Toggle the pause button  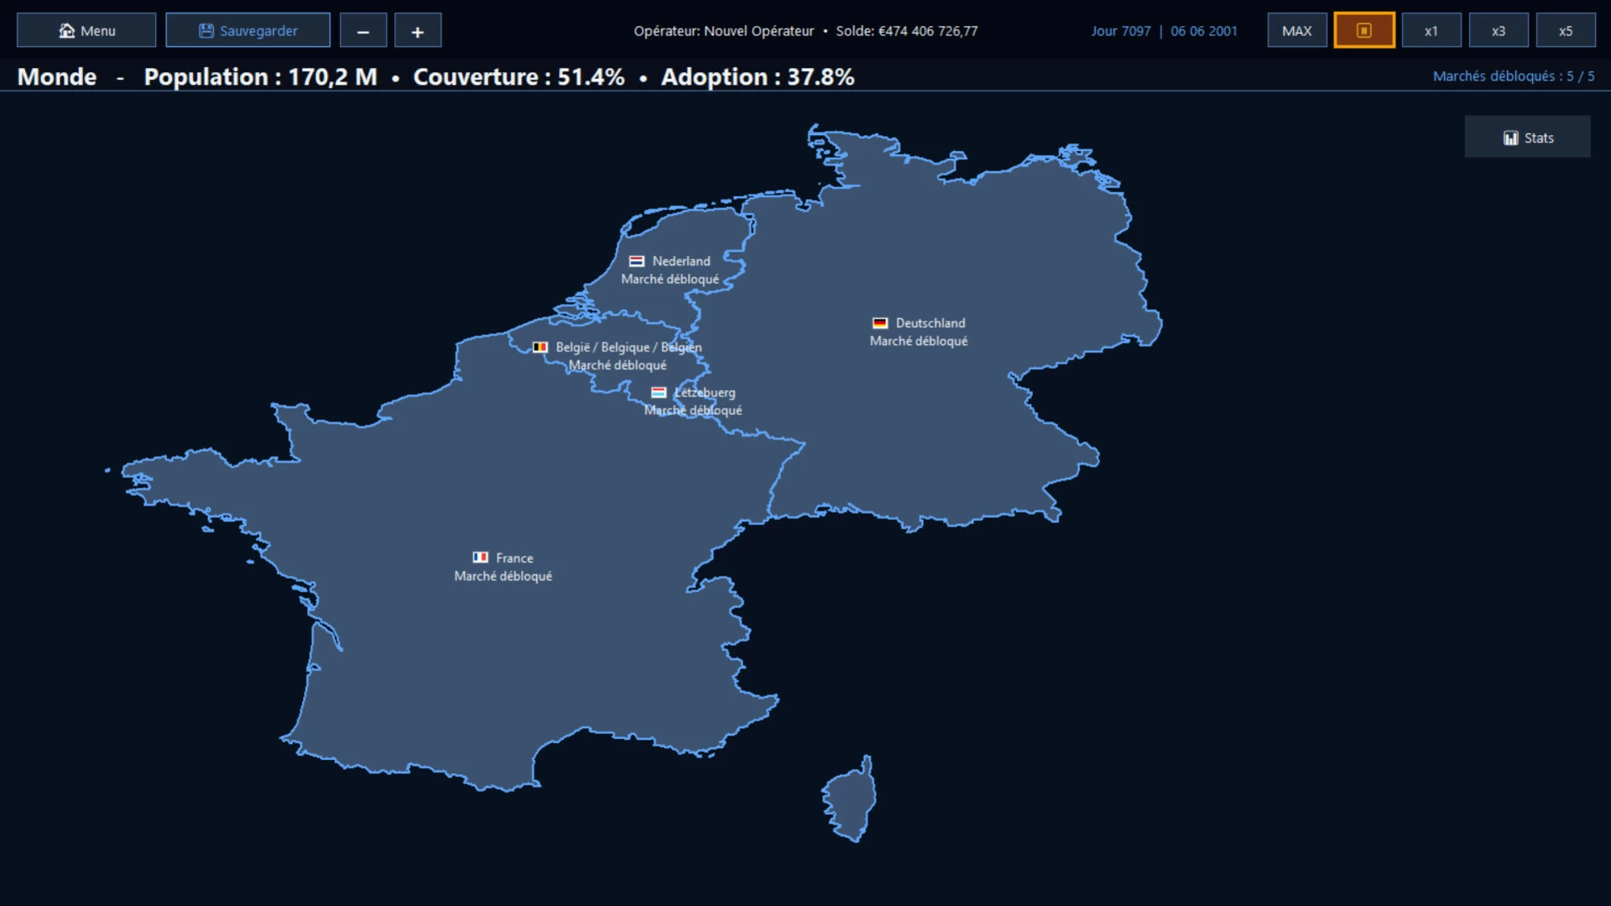coord(1364,30)
